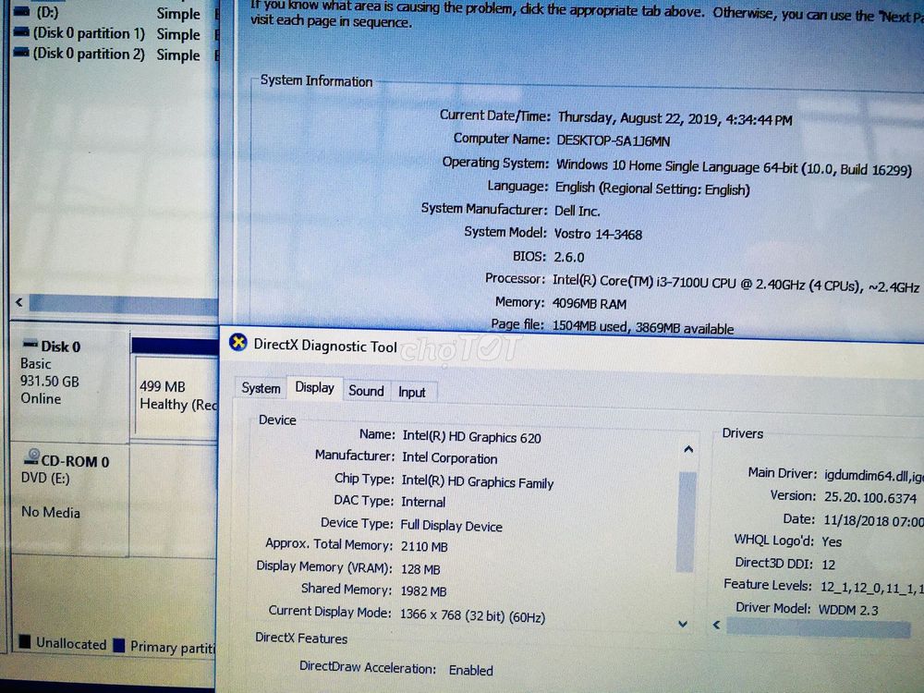Image resolution: width=924 pixels, height=693 pixels.
Task: Click the BIOS version 2.6.0
Action: (569, 257)
